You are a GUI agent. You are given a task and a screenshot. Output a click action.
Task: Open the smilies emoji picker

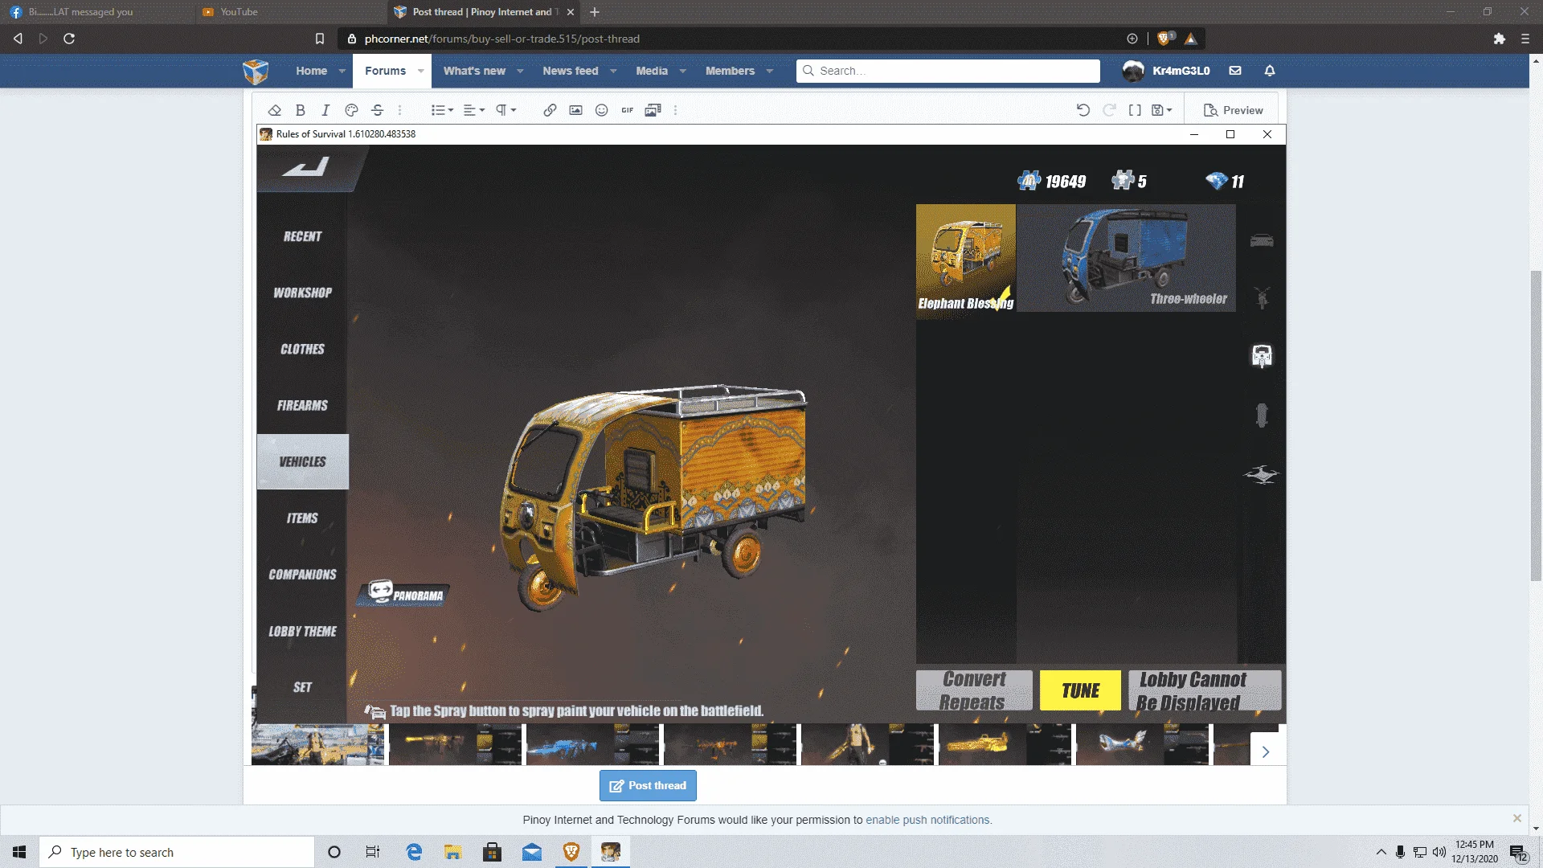click(601, 110)
